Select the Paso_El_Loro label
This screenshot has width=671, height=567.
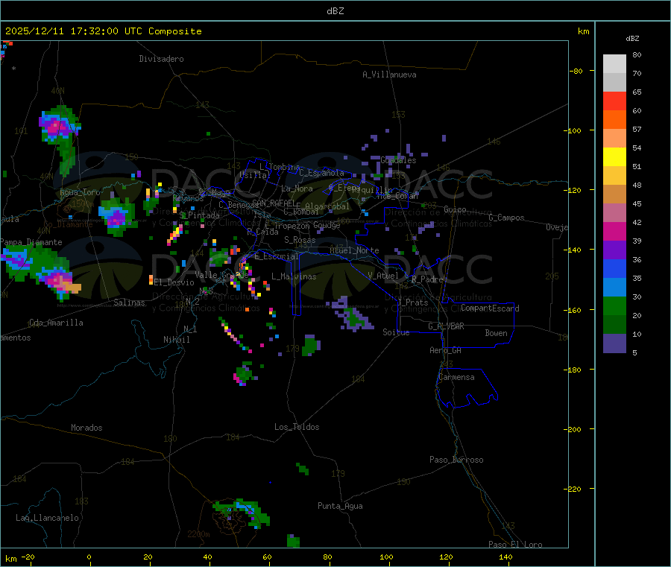coord(515,545)
